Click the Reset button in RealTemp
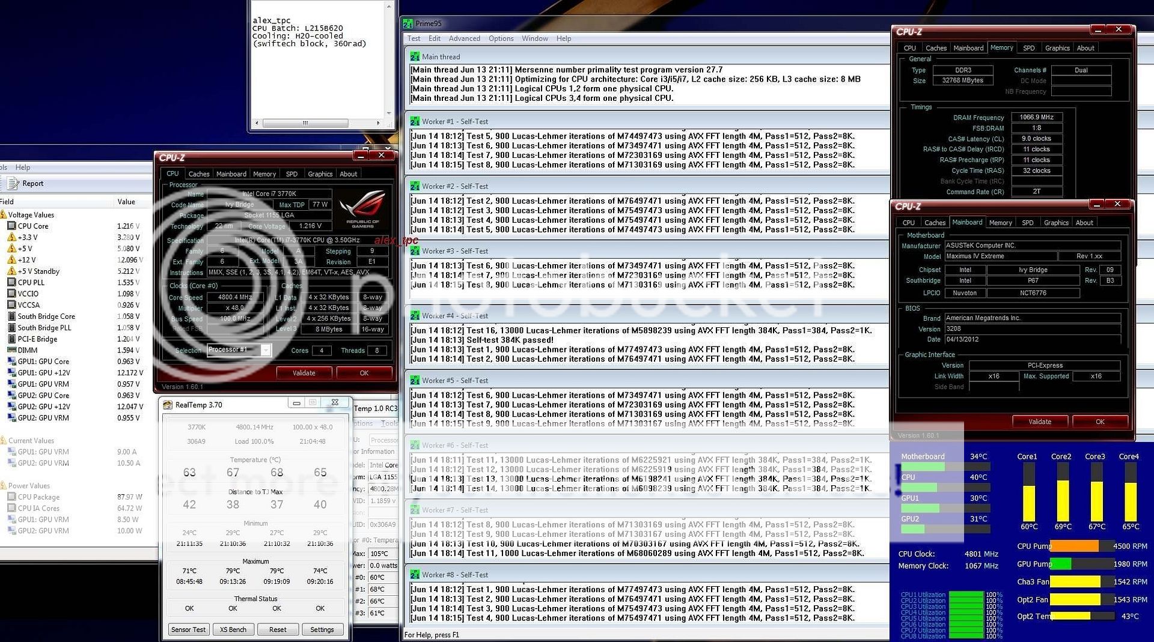Screen dimensions: 1154x642 click(278, 629)
